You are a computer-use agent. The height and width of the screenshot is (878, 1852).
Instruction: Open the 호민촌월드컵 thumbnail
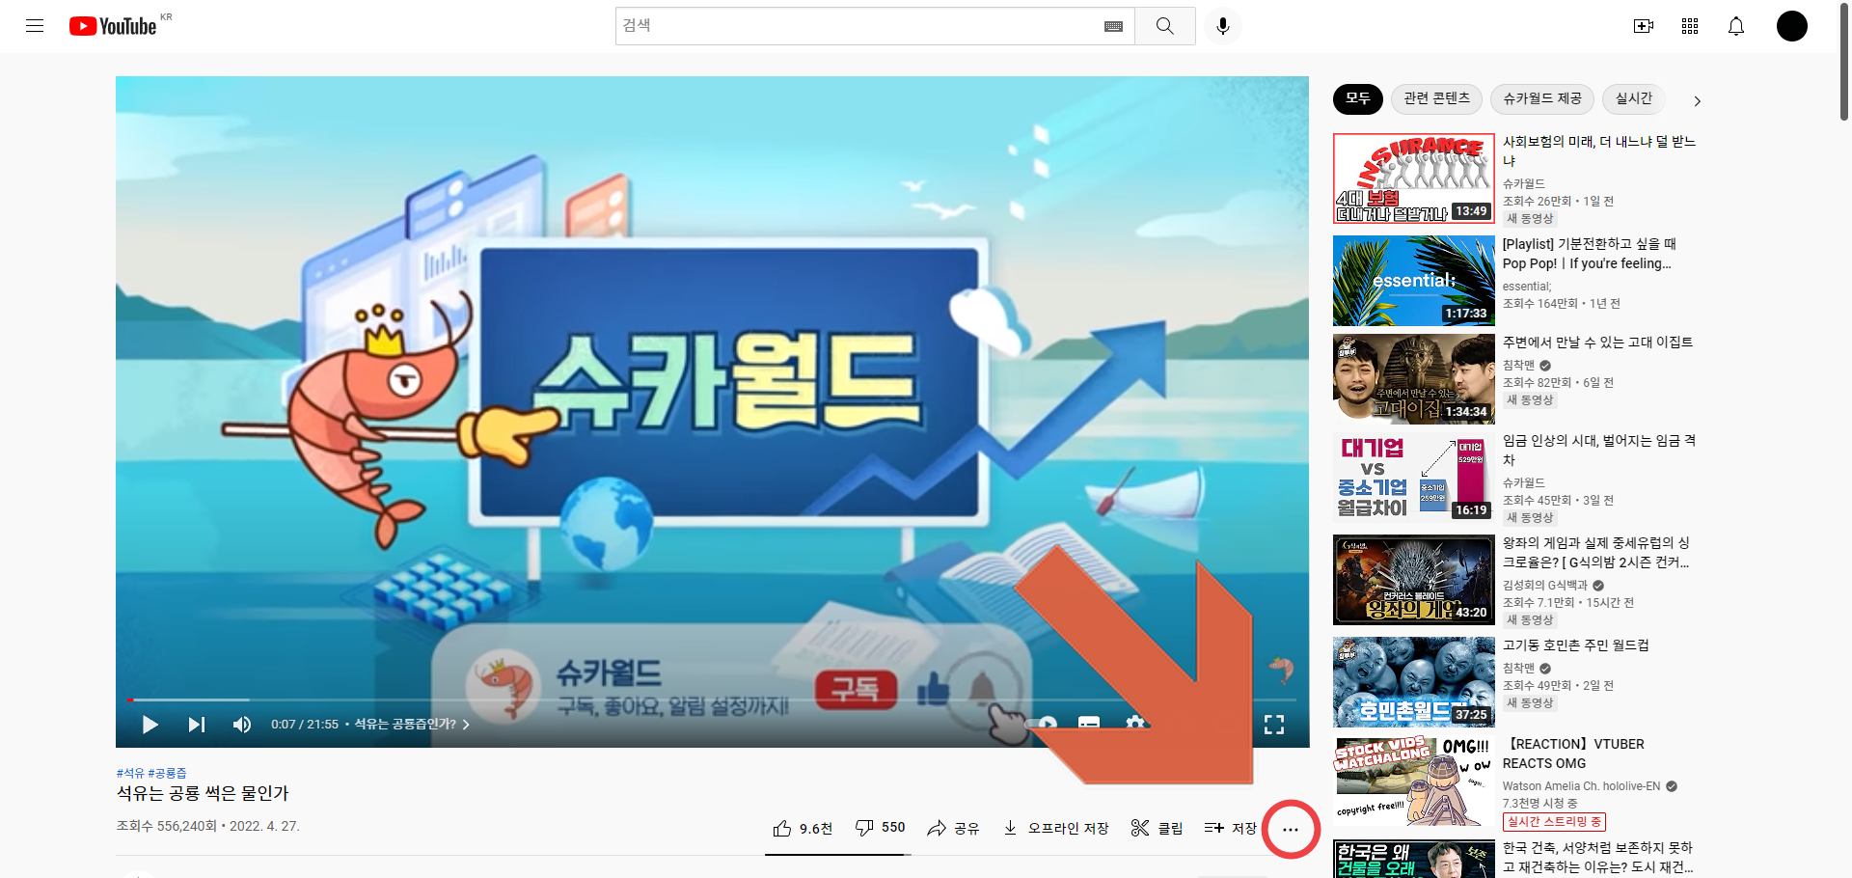click(1414, 682)
